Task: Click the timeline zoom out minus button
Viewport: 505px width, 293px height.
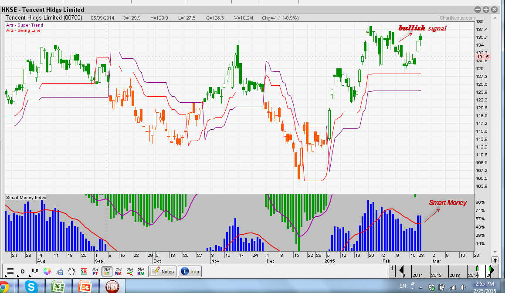Action: point(392,274)
